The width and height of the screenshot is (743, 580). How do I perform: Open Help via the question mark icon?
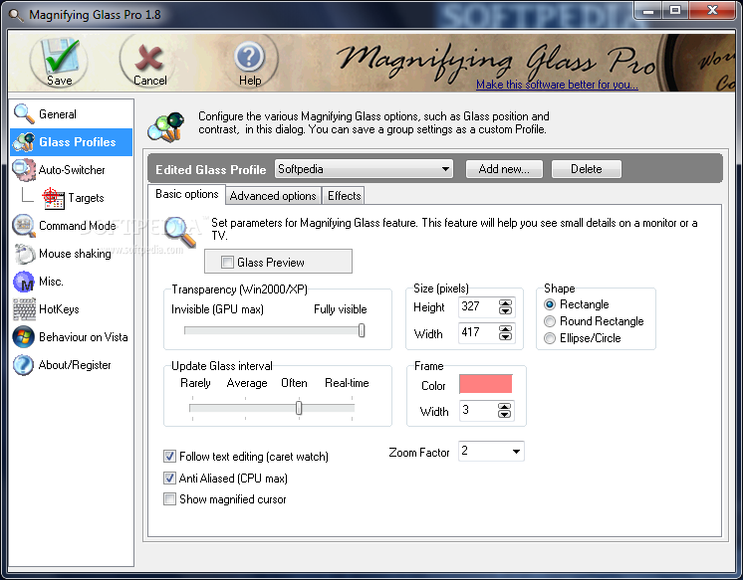[x=249, y=58]
